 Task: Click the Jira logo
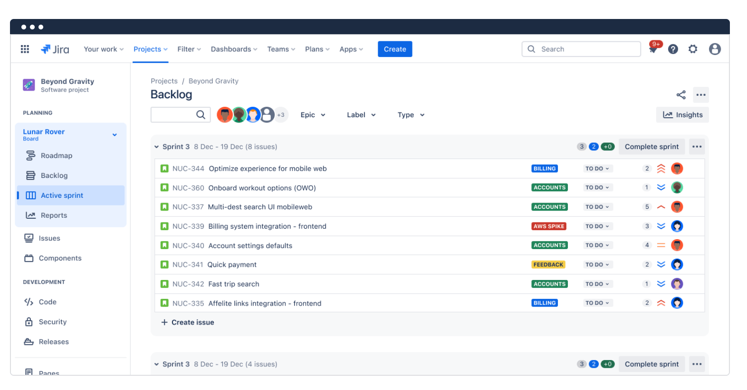(x=55, y=49)
